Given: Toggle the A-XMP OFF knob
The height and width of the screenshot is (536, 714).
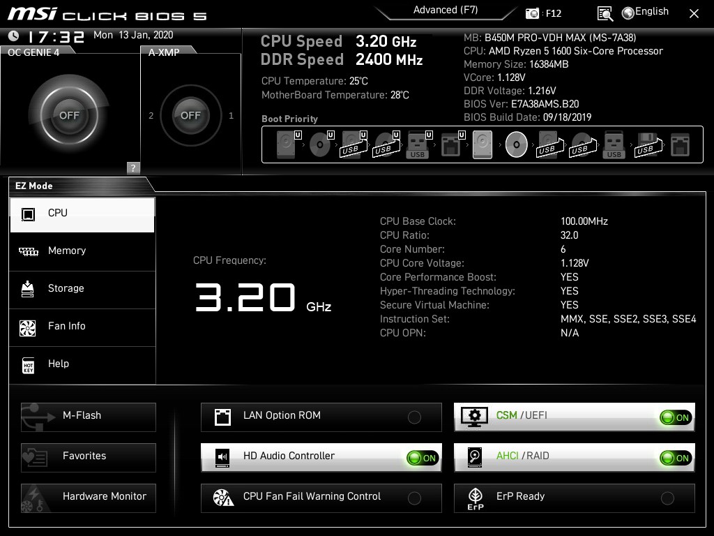Looking at the screenshot, I should (190, 115).
